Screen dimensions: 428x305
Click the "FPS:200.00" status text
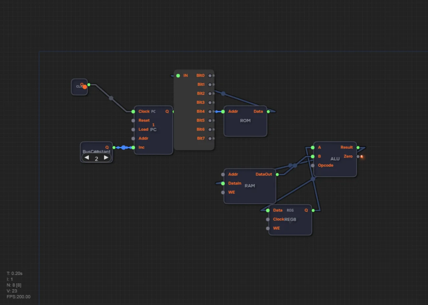19,297
